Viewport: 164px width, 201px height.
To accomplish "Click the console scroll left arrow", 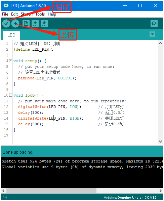I will pos(3,191).
